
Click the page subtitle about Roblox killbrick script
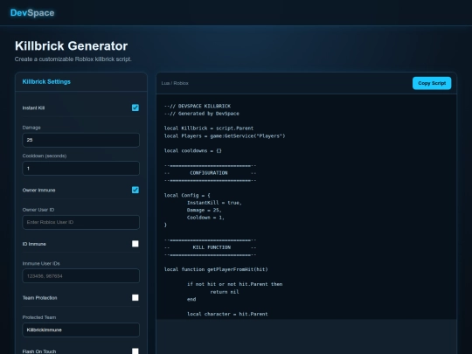[x=73, y=59]
